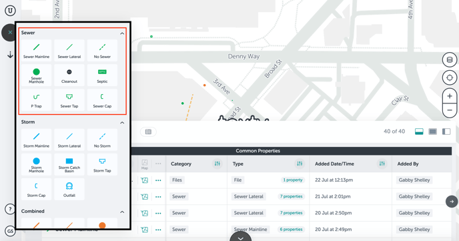Image resolution: width=459 pixels, height=241 pixels.
Task: Open the table columns icon button
Action: 148,132
